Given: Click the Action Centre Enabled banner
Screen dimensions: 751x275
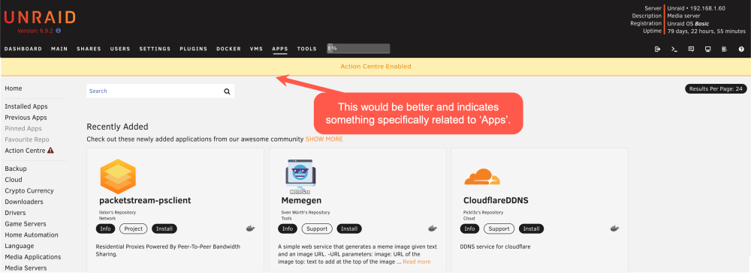Looking at the screenshot, I should [375, 67].
